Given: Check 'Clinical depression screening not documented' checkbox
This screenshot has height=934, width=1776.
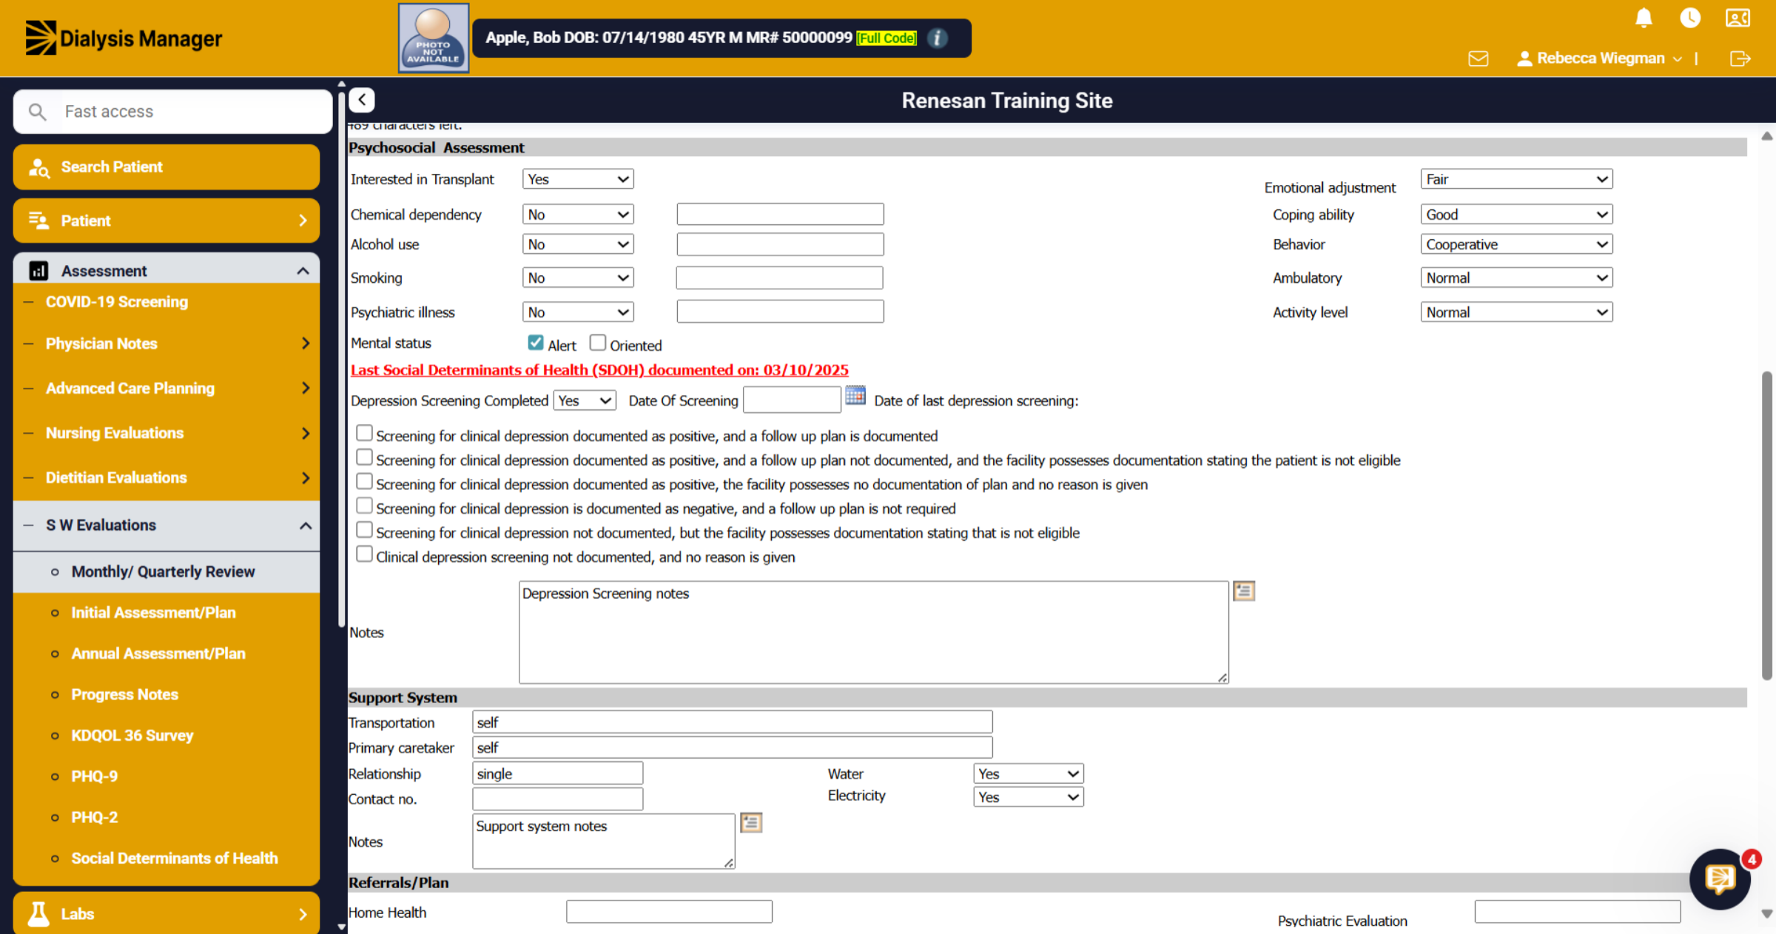Looking at the screenshot, I should pyautogui.click(x=364, y=554).
